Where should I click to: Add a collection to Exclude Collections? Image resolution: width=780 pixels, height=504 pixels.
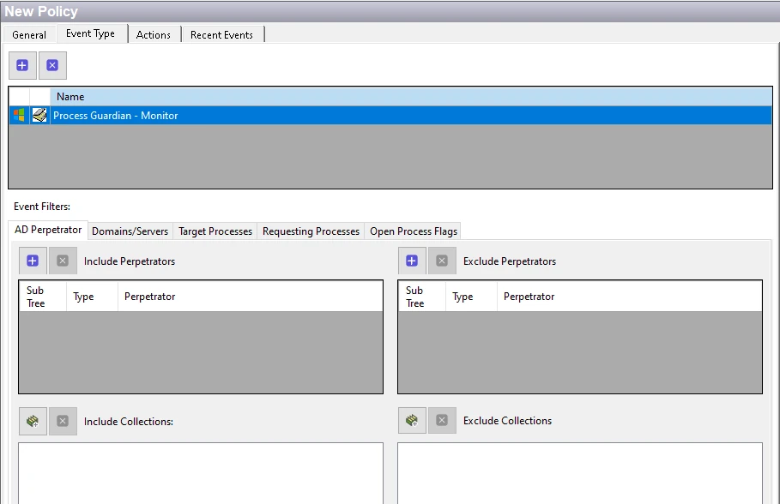(x=412, y=421)
